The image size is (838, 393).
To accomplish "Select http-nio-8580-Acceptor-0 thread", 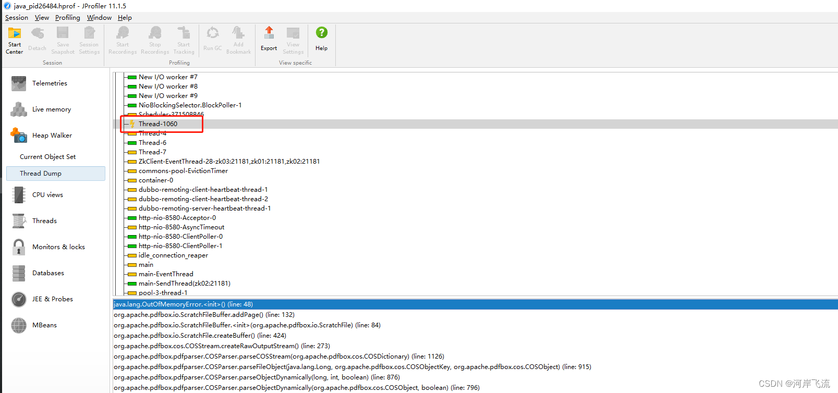I will [177, 218].
